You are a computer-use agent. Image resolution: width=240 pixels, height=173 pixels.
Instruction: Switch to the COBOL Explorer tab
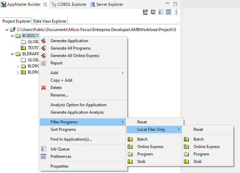click(69, 4)
